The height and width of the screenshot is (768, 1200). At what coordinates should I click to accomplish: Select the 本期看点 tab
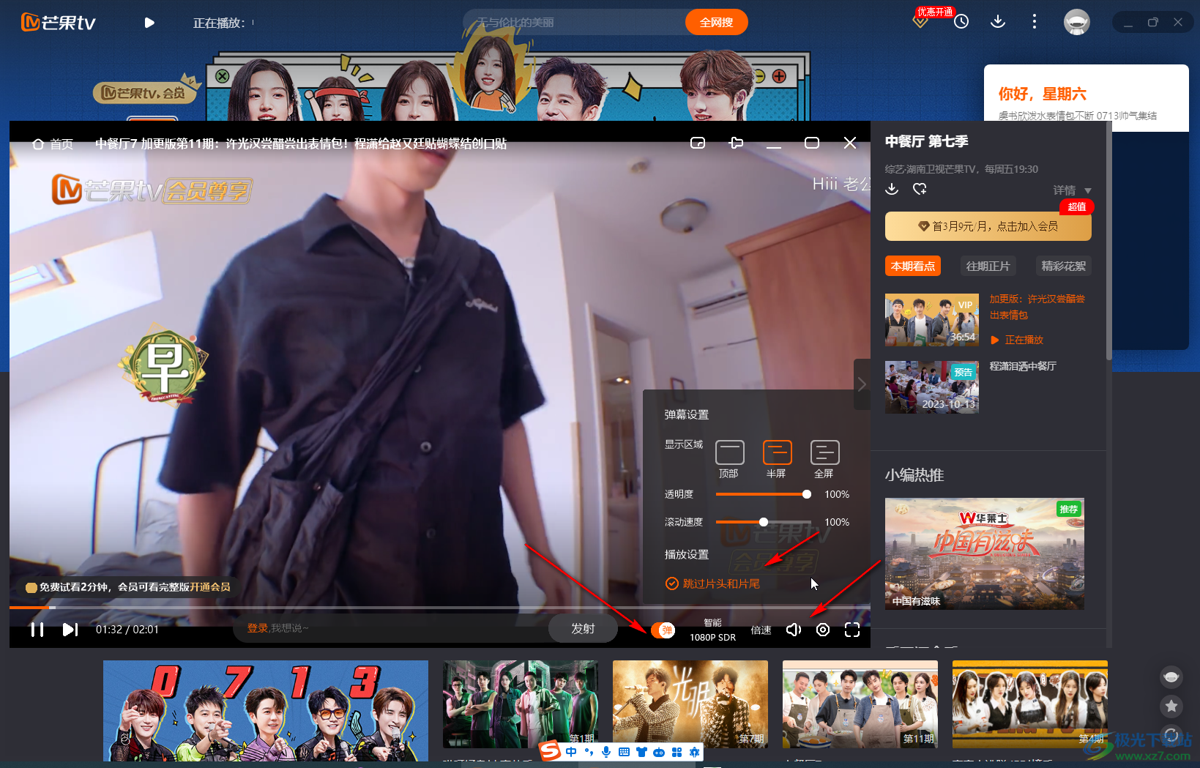[x=913, y=266]
